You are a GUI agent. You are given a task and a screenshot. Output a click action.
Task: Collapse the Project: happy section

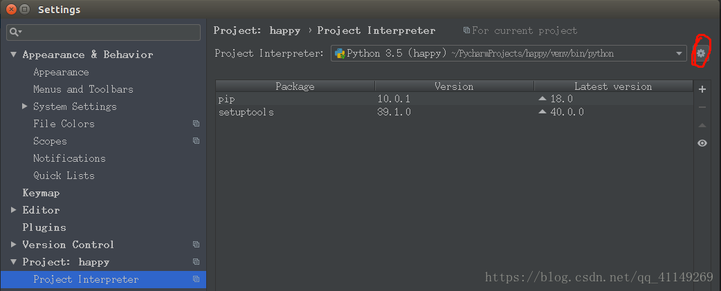click(x=13, y=262)
